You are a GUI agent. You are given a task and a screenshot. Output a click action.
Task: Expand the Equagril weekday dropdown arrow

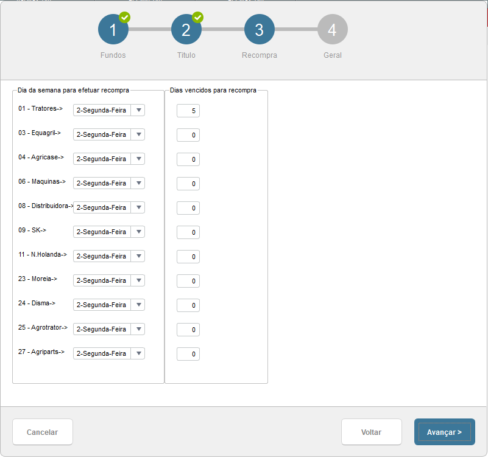(x=139, y=134)
